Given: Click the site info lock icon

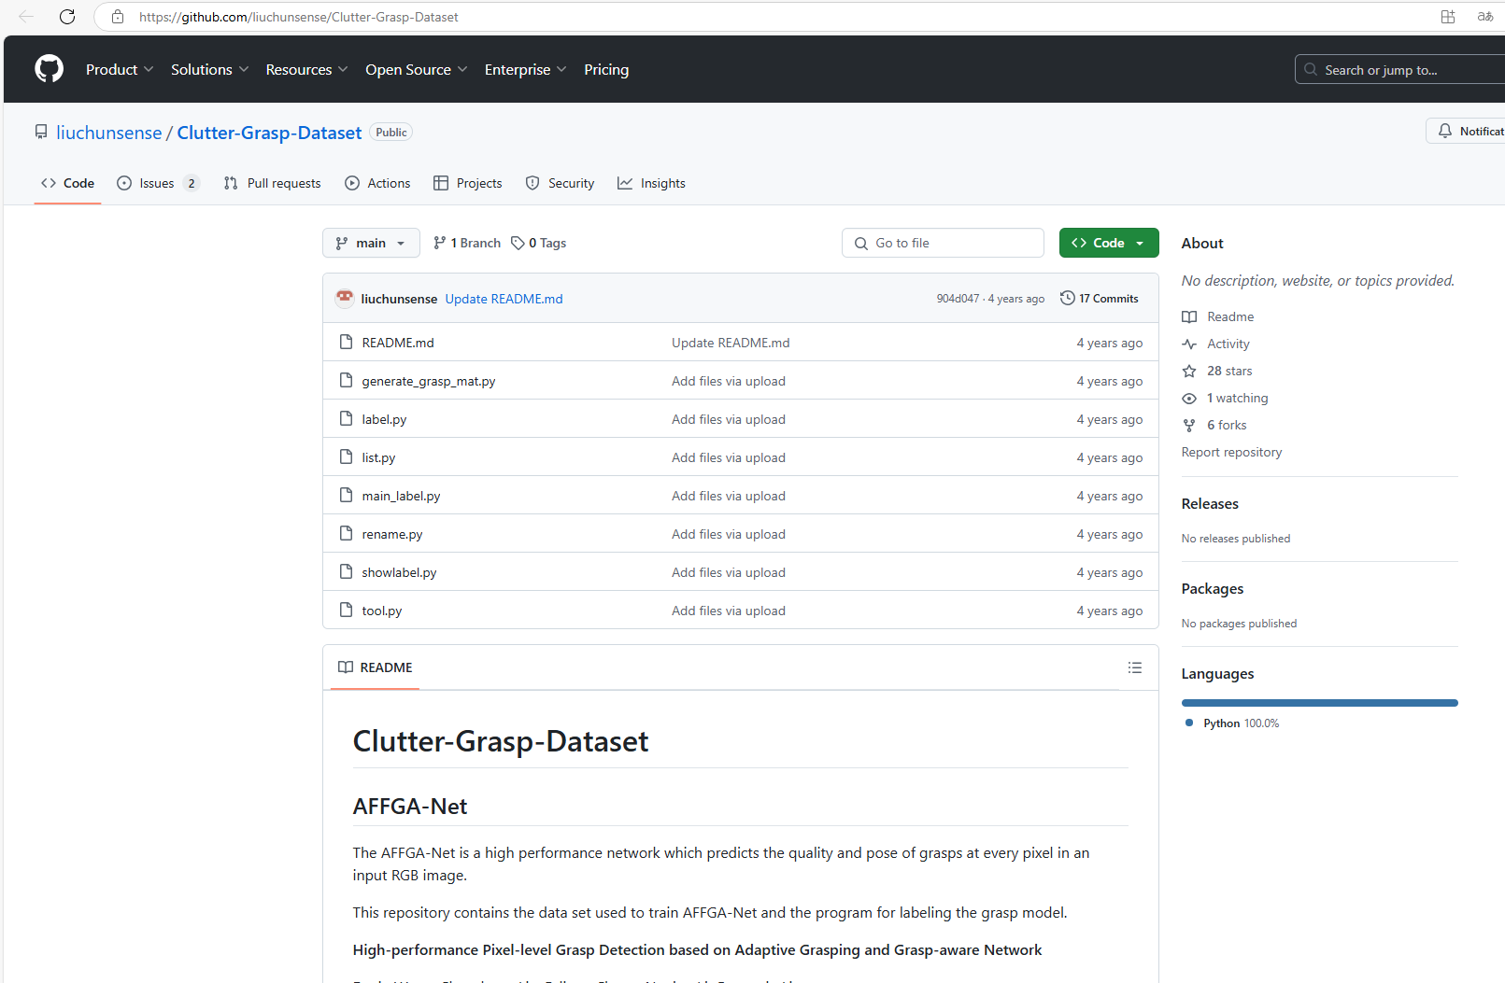Looking at the screenshot, I should point(118,17).
